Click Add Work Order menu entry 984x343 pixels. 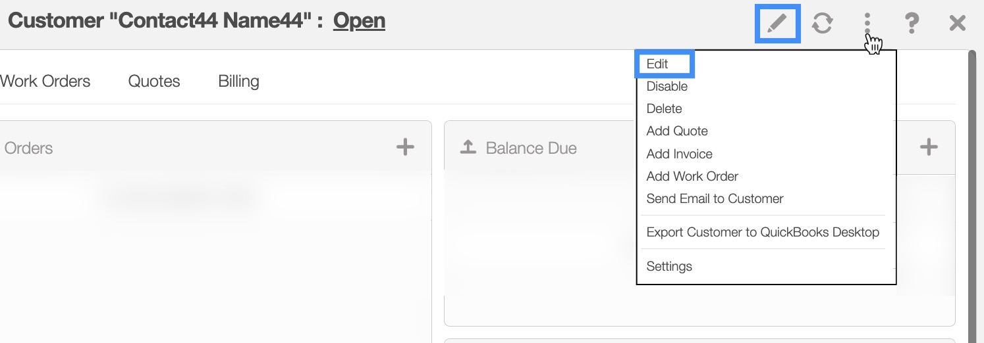pyautogui.click(x=692, y=176)
